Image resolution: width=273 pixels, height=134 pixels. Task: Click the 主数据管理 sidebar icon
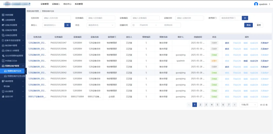point(3,20)
